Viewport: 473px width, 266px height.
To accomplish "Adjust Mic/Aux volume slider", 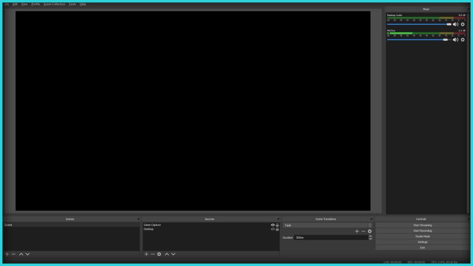I will [x=419, y=40].
